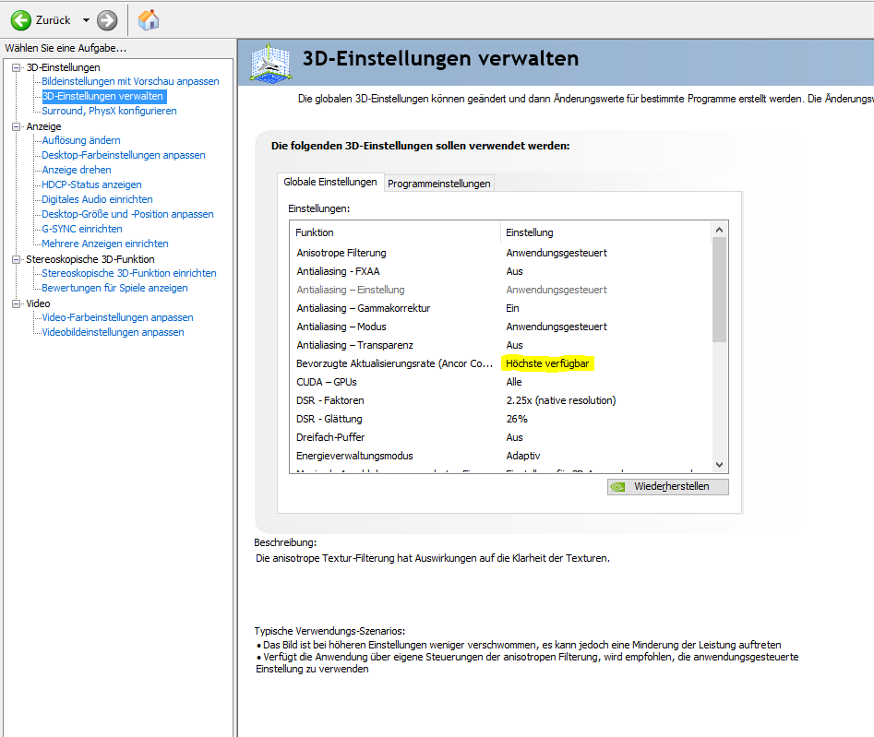Select the Bevorzugte Aktualisierungsrate row
This screenshot has height=737, width=874.
[x=500, y=363]
